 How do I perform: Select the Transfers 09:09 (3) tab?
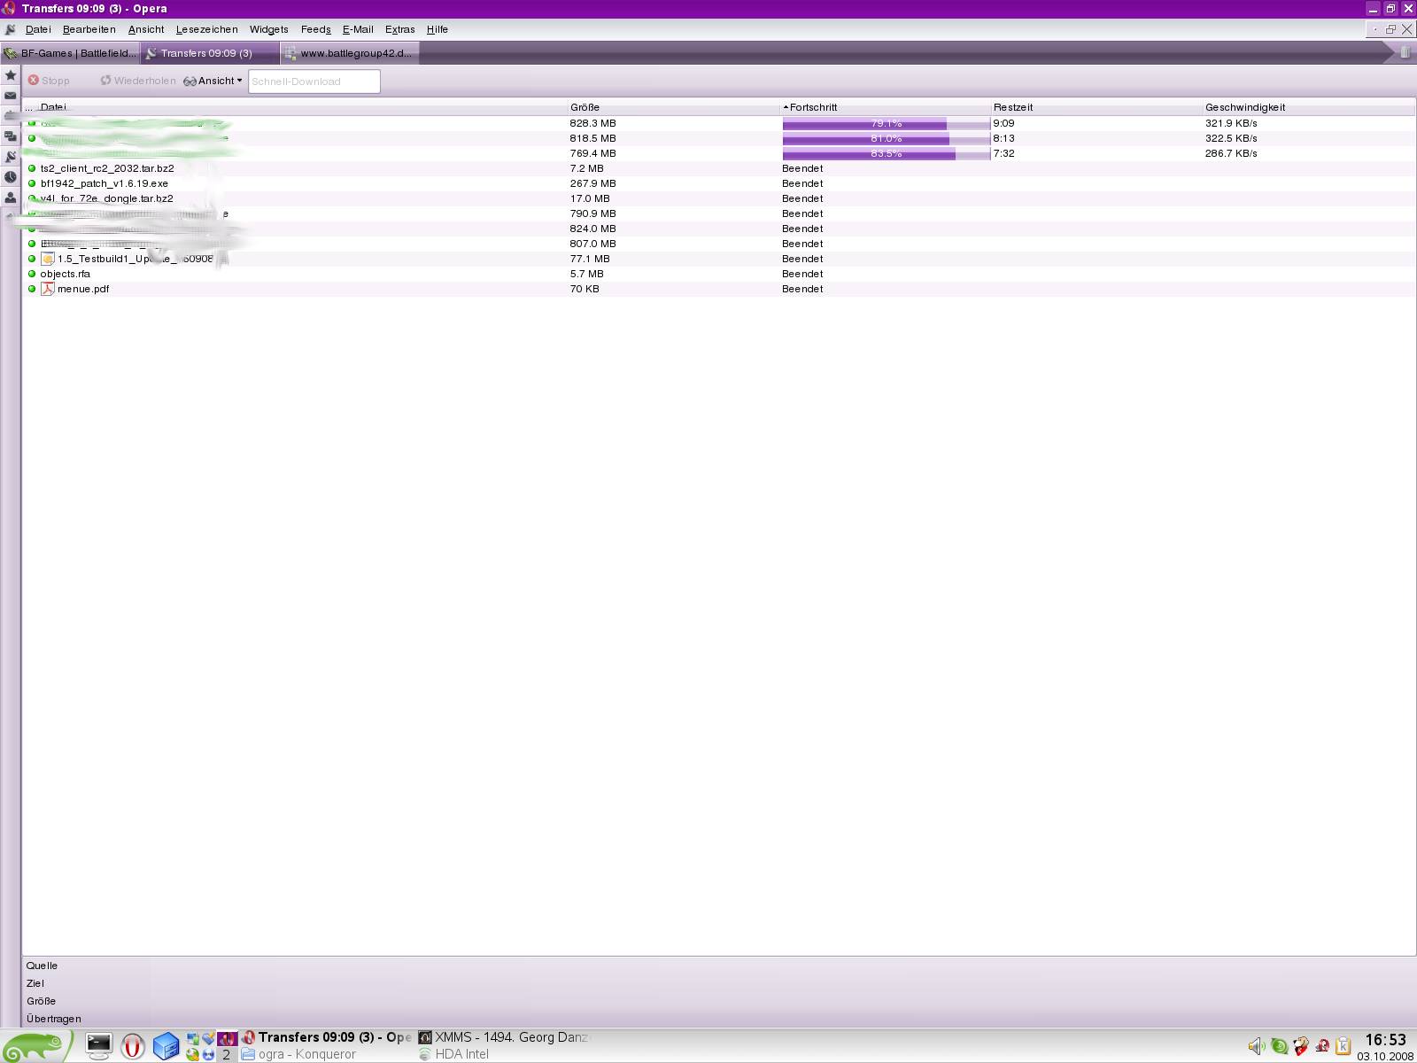pyautogui.click(x=210, y=53)
